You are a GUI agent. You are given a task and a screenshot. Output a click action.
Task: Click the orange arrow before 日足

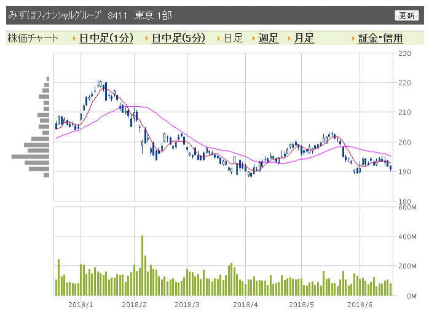pyautogui.click(x=219, y=39)
